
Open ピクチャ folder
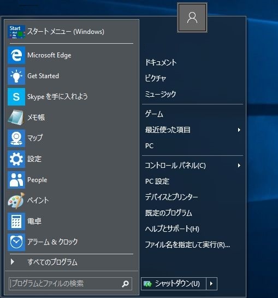156,78
